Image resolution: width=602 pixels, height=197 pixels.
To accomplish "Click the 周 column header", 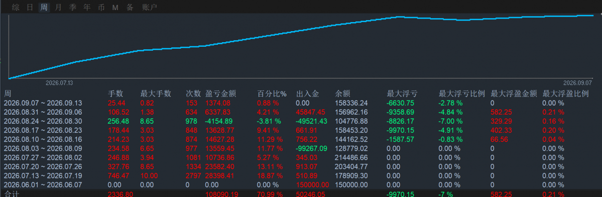I will pos(8,93).
